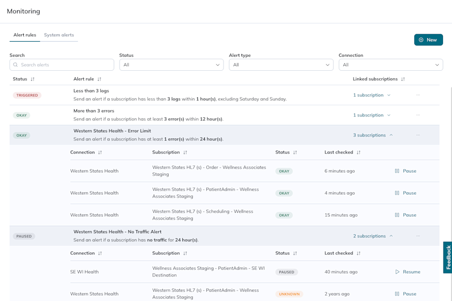Click the PAUSED status badge in the SE WI Health row
Viewport: 452px width, 301px height.
pos(287,272)
